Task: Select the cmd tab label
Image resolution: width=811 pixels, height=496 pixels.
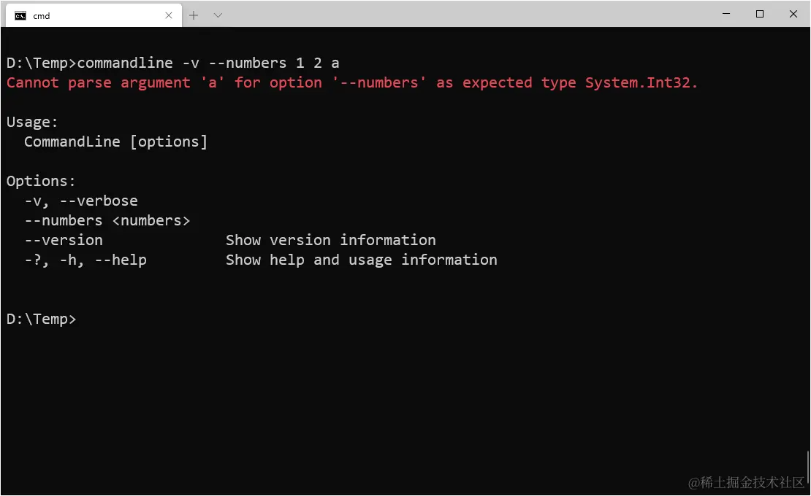Action: 41,15
